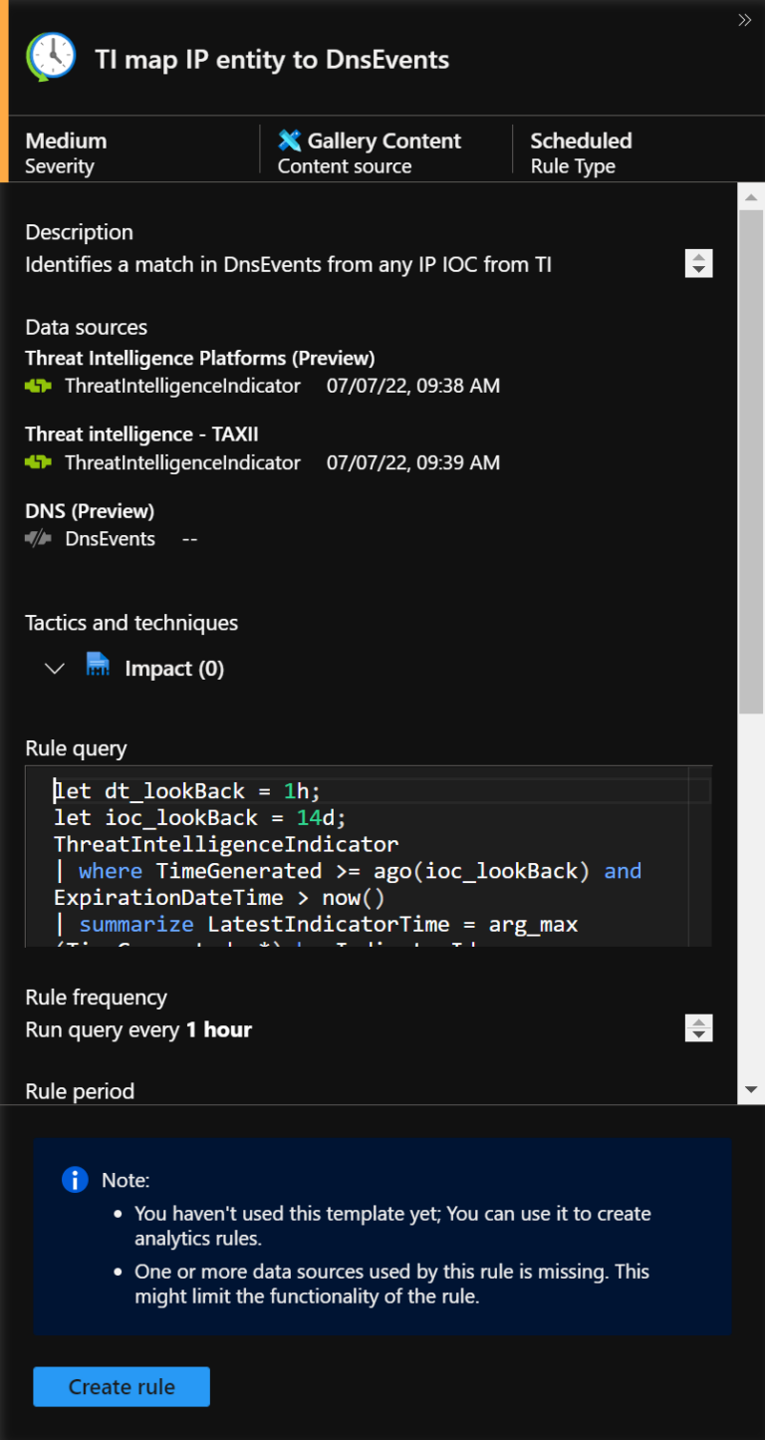Click the stepper next to Rule frequency

click(x=698, y=1027)
